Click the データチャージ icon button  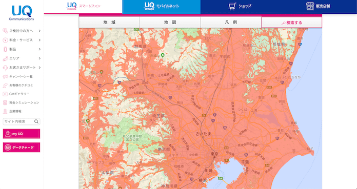point(8,148)
